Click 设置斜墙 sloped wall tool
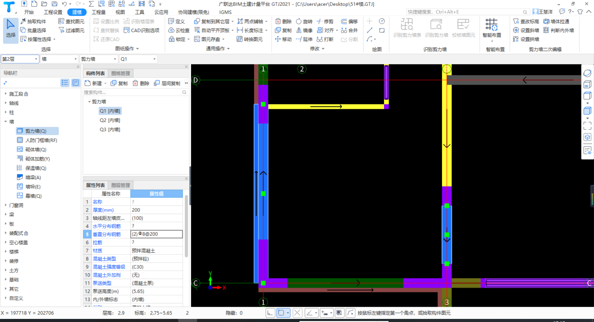The width and height of the screenshot is (594, 322). 526,30
